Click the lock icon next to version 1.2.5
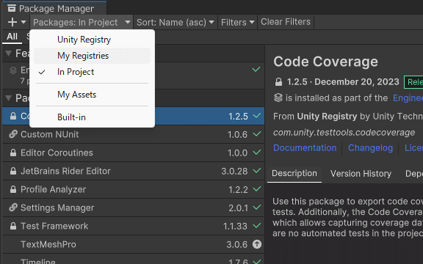423x264 pixels. coord(278,82)
